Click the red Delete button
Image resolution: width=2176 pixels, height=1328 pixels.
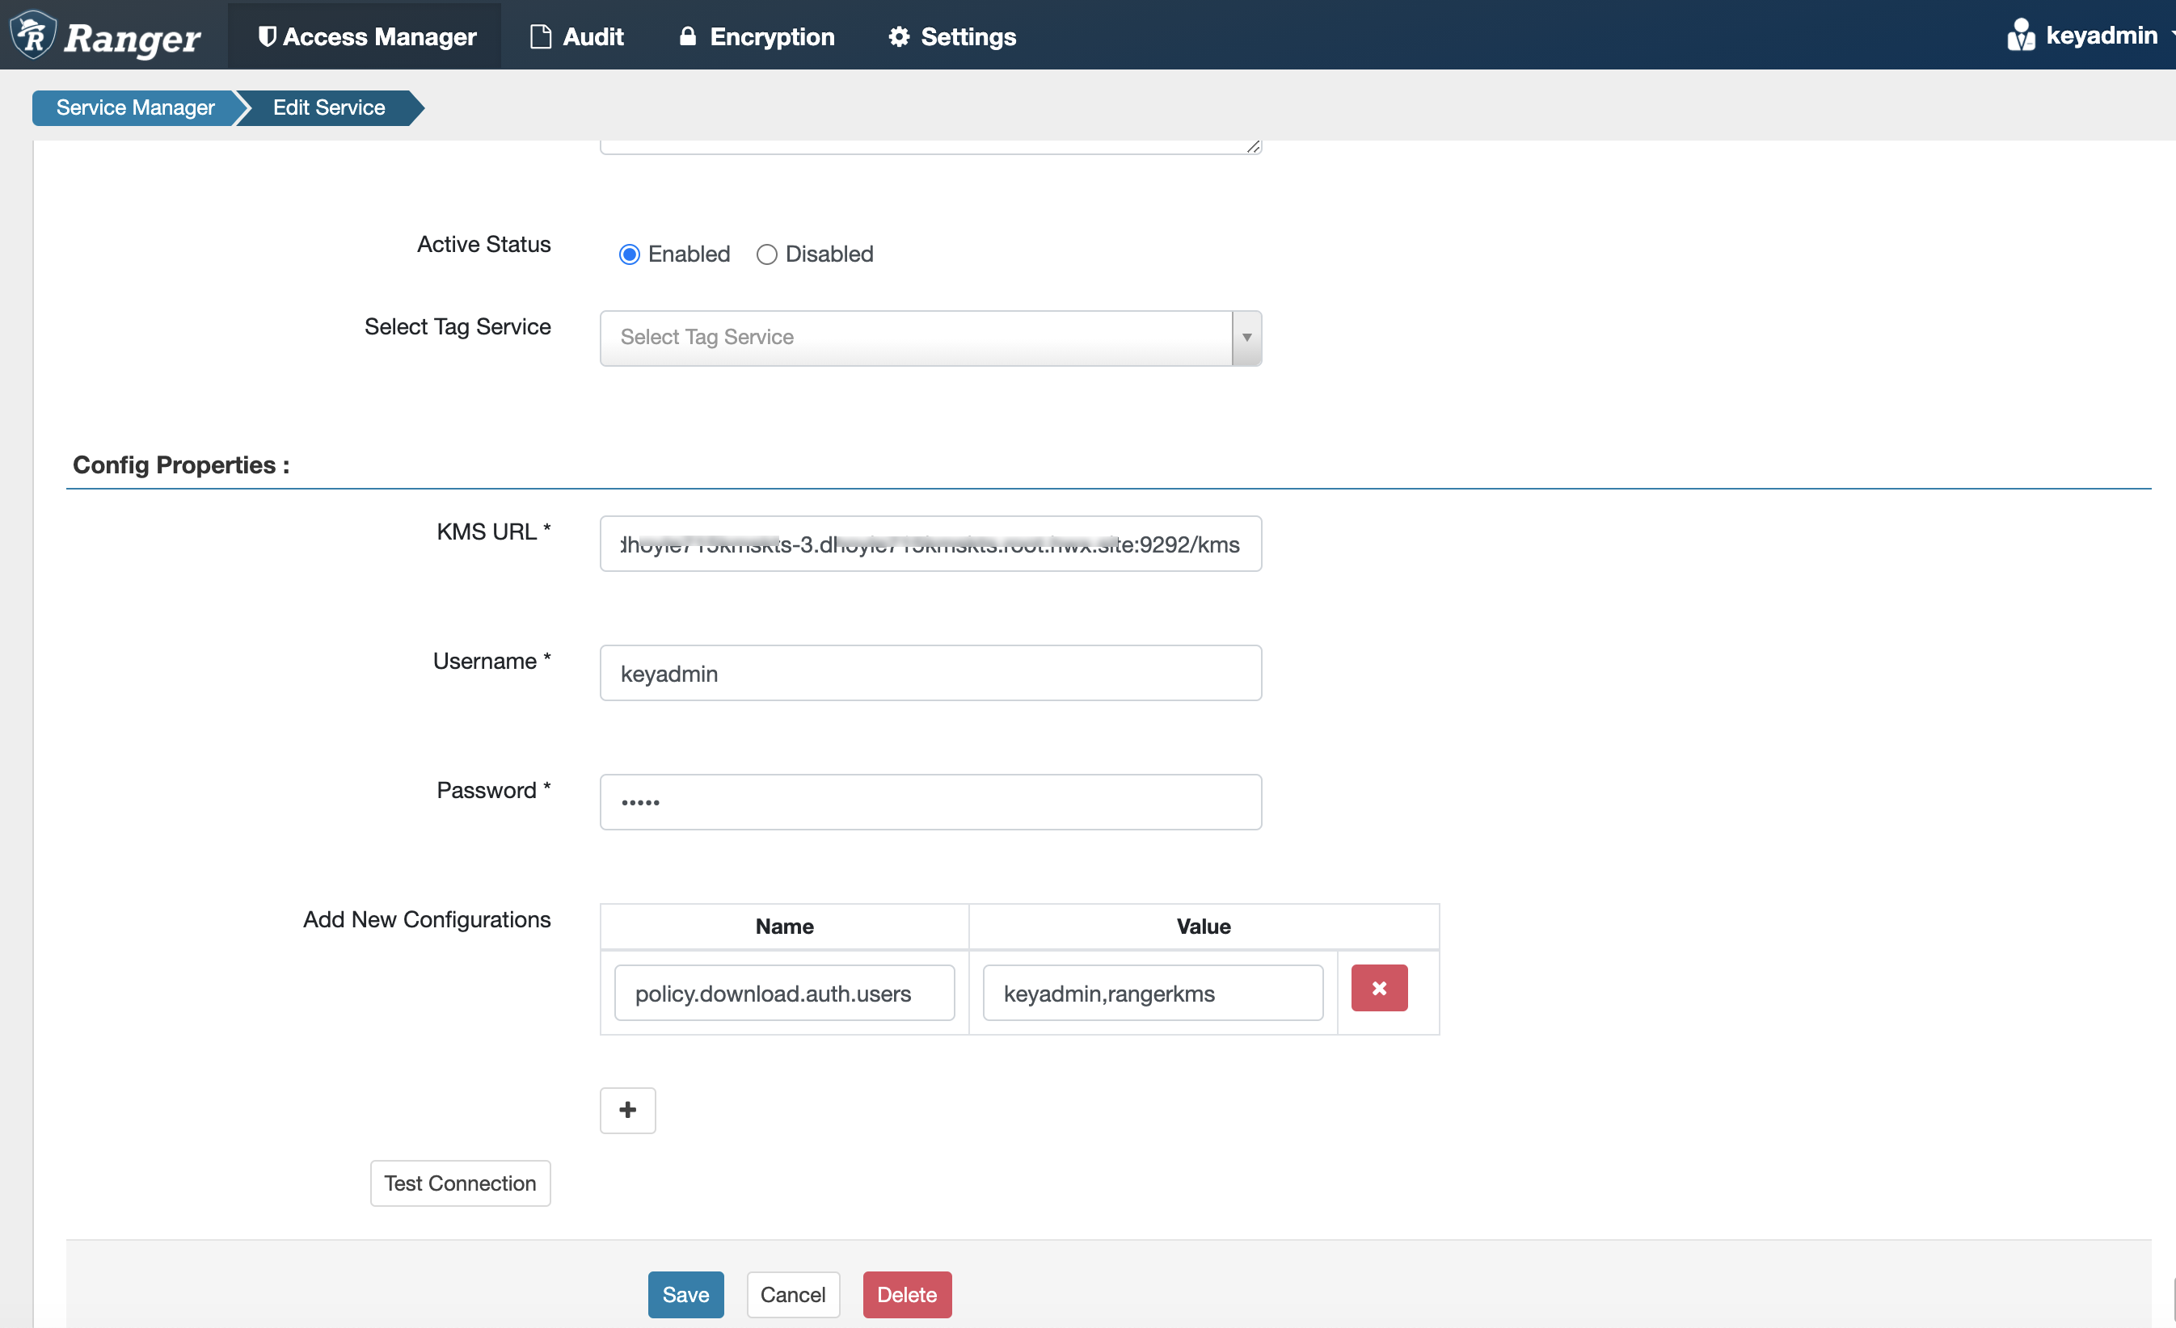tap(906, 1294)
